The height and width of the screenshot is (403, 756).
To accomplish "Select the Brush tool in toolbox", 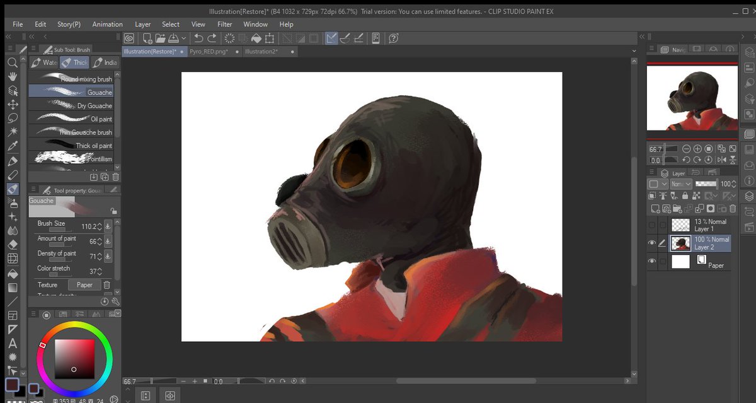I will click(x=12, y=189).
